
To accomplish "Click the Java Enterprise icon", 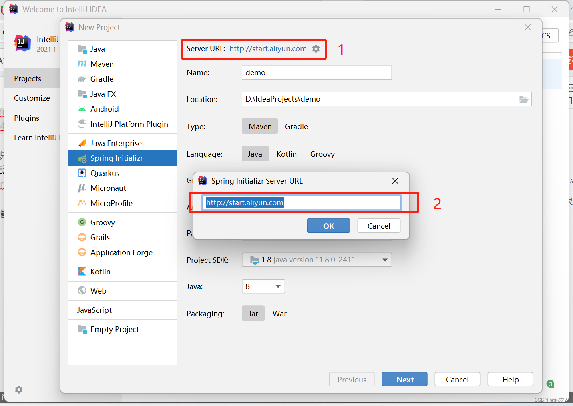I will [82, 143].
